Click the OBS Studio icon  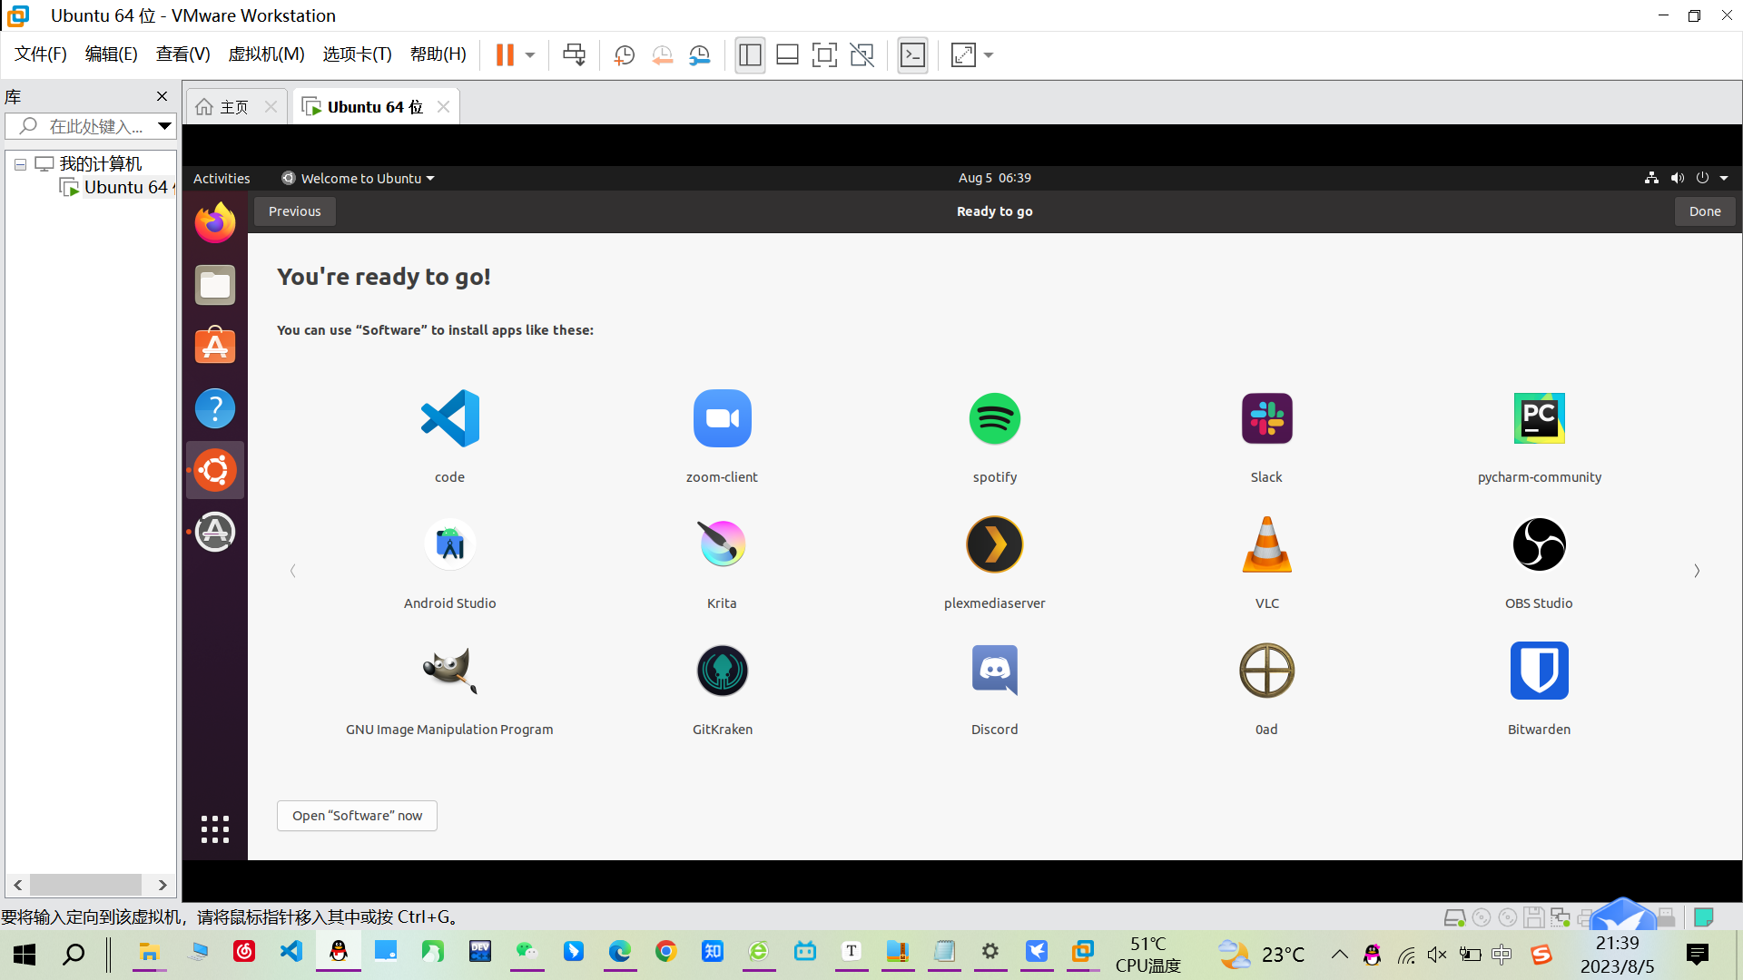(1539, 544)
